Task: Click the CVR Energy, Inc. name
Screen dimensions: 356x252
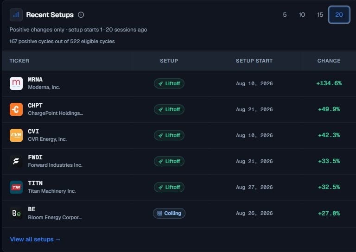Action: click(x=47, y=139)
